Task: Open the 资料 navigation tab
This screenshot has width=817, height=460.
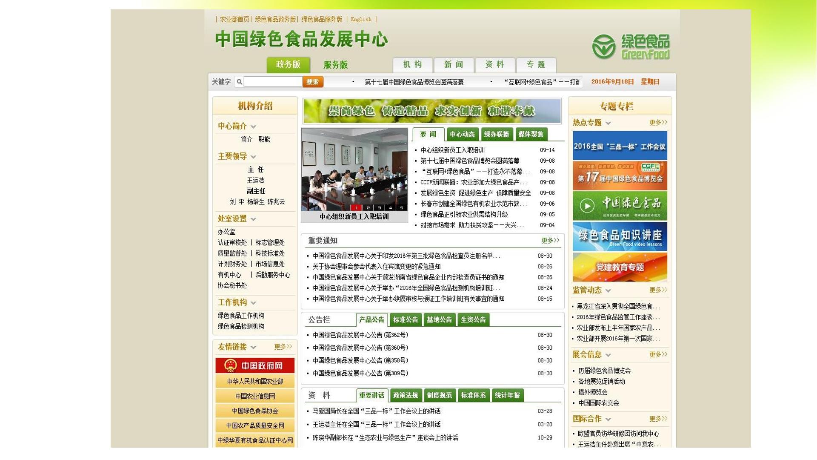Action: point(495,65)
